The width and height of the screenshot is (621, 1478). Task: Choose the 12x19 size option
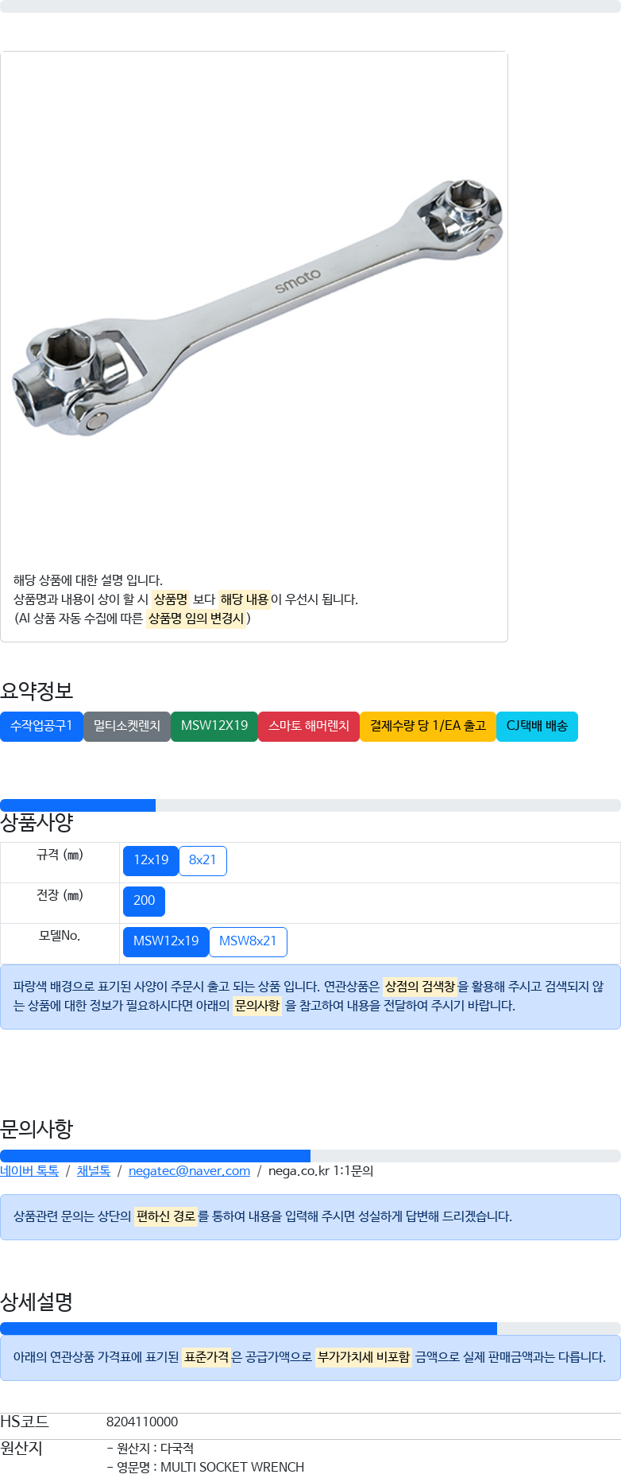[151, 860]
